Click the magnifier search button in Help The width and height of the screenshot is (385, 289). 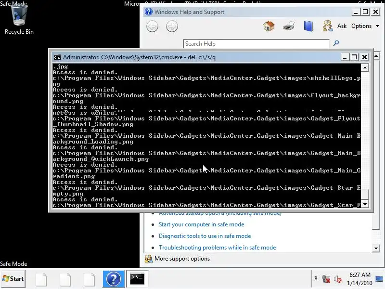point(336,43)
